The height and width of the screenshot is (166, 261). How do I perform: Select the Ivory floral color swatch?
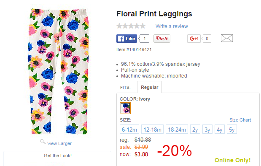tap(125, 108)
